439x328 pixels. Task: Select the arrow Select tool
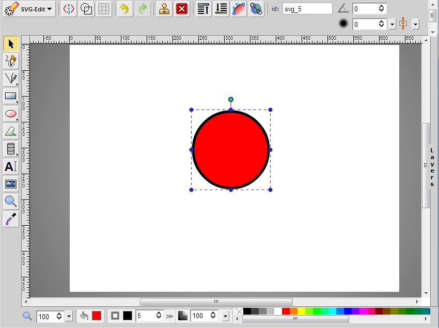[11, 44]
